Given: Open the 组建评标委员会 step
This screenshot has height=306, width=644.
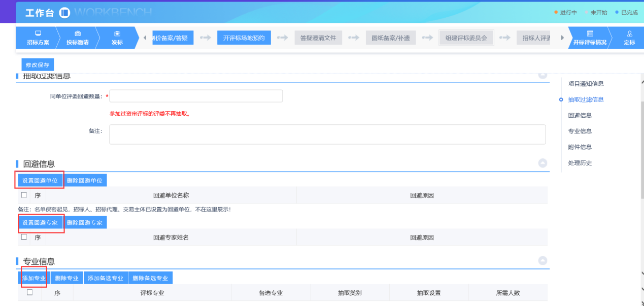Looking at the screenshot, I should pyautogui.click(x=466, y=38).
